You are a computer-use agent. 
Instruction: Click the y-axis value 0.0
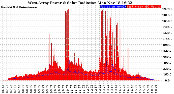click(167, 80)
